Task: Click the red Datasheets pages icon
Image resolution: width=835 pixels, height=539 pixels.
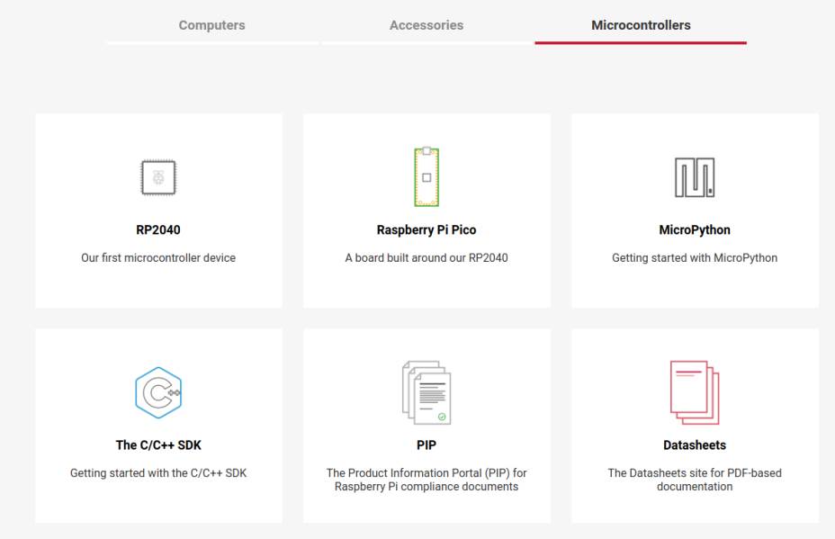Action: [x=695, y=392]
